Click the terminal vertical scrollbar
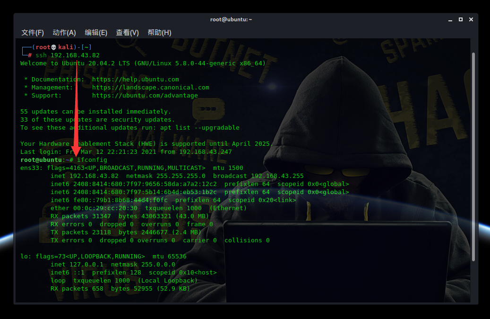 pos(473,157)
